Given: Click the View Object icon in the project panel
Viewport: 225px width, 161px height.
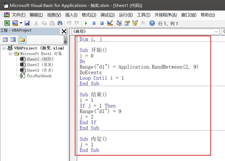Looking at the screenshot, I should point(13,40).
